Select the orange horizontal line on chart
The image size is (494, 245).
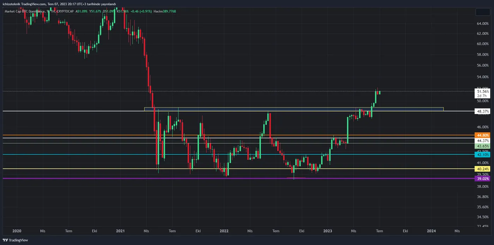(238, 135)
